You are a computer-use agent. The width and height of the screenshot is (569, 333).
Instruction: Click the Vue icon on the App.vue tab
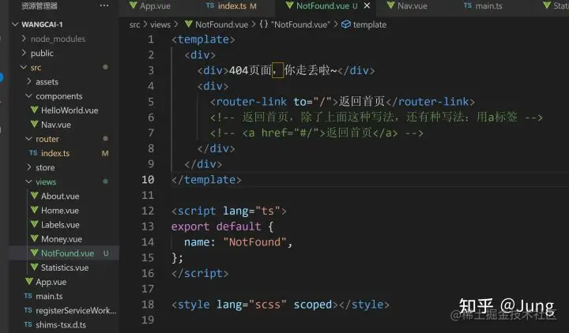tap(134, 5)
